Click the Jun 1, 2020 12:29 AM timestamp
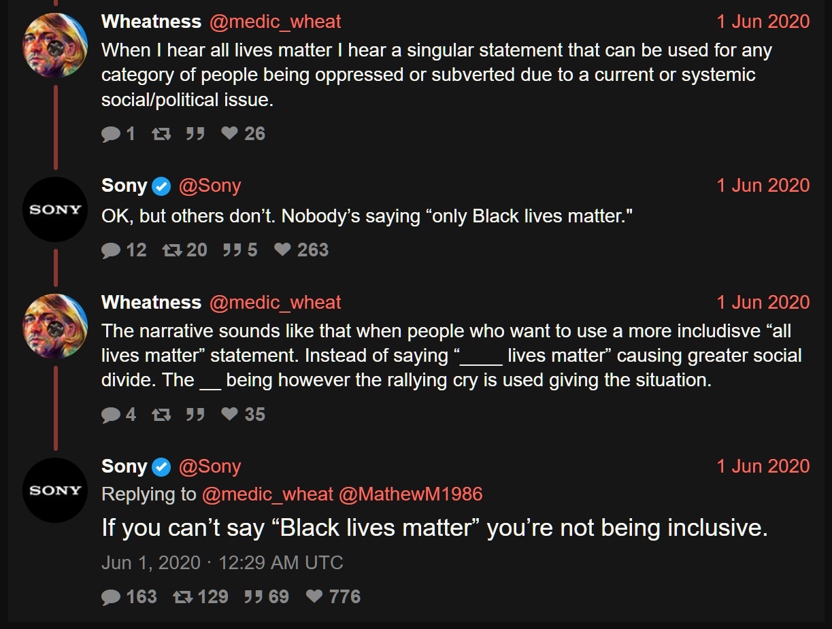832x629 pixels. coord(222,563)
